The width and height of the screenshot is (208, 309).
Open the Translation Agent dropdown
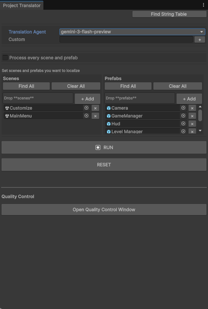coord(132,32)
